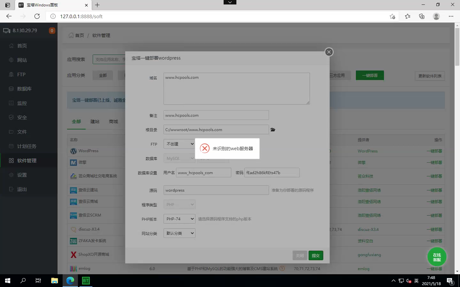Image resolution: width=460 pixels, height=287 pixels.
Task: Click the 在线客服 support button
Action: click(437, 257)
